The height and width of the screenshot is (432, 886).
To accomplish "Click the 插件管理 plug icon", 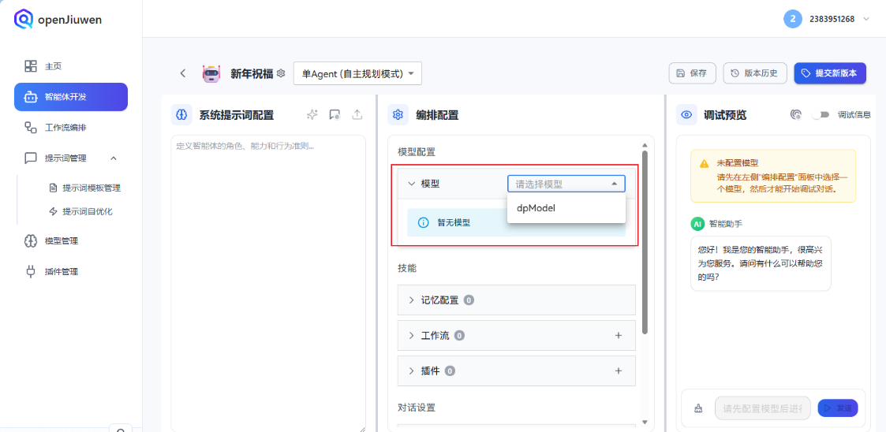I will (31, 272).
